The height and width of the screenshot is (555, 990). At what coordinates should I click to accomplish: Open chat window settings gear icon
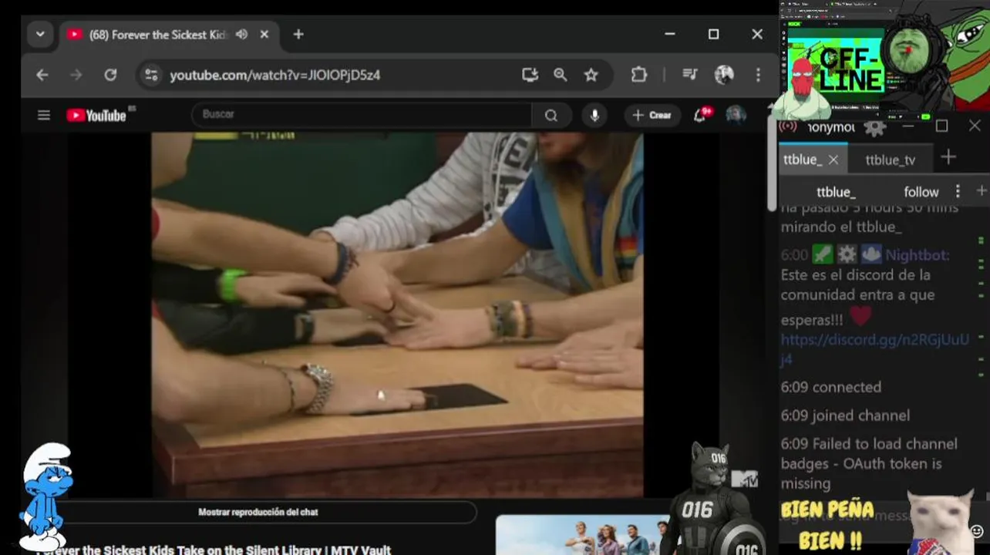pyautogui.click(x=874, y=128)
